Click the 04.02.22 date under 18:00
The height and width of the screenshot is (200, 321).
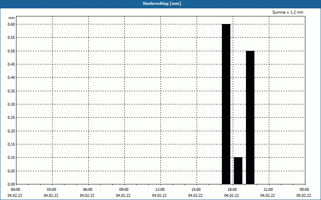tap(232, 196)
